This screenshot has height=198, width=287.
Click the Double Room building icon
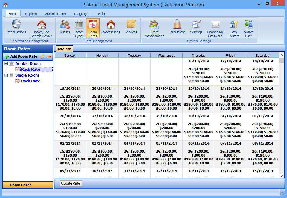(12, 63)
